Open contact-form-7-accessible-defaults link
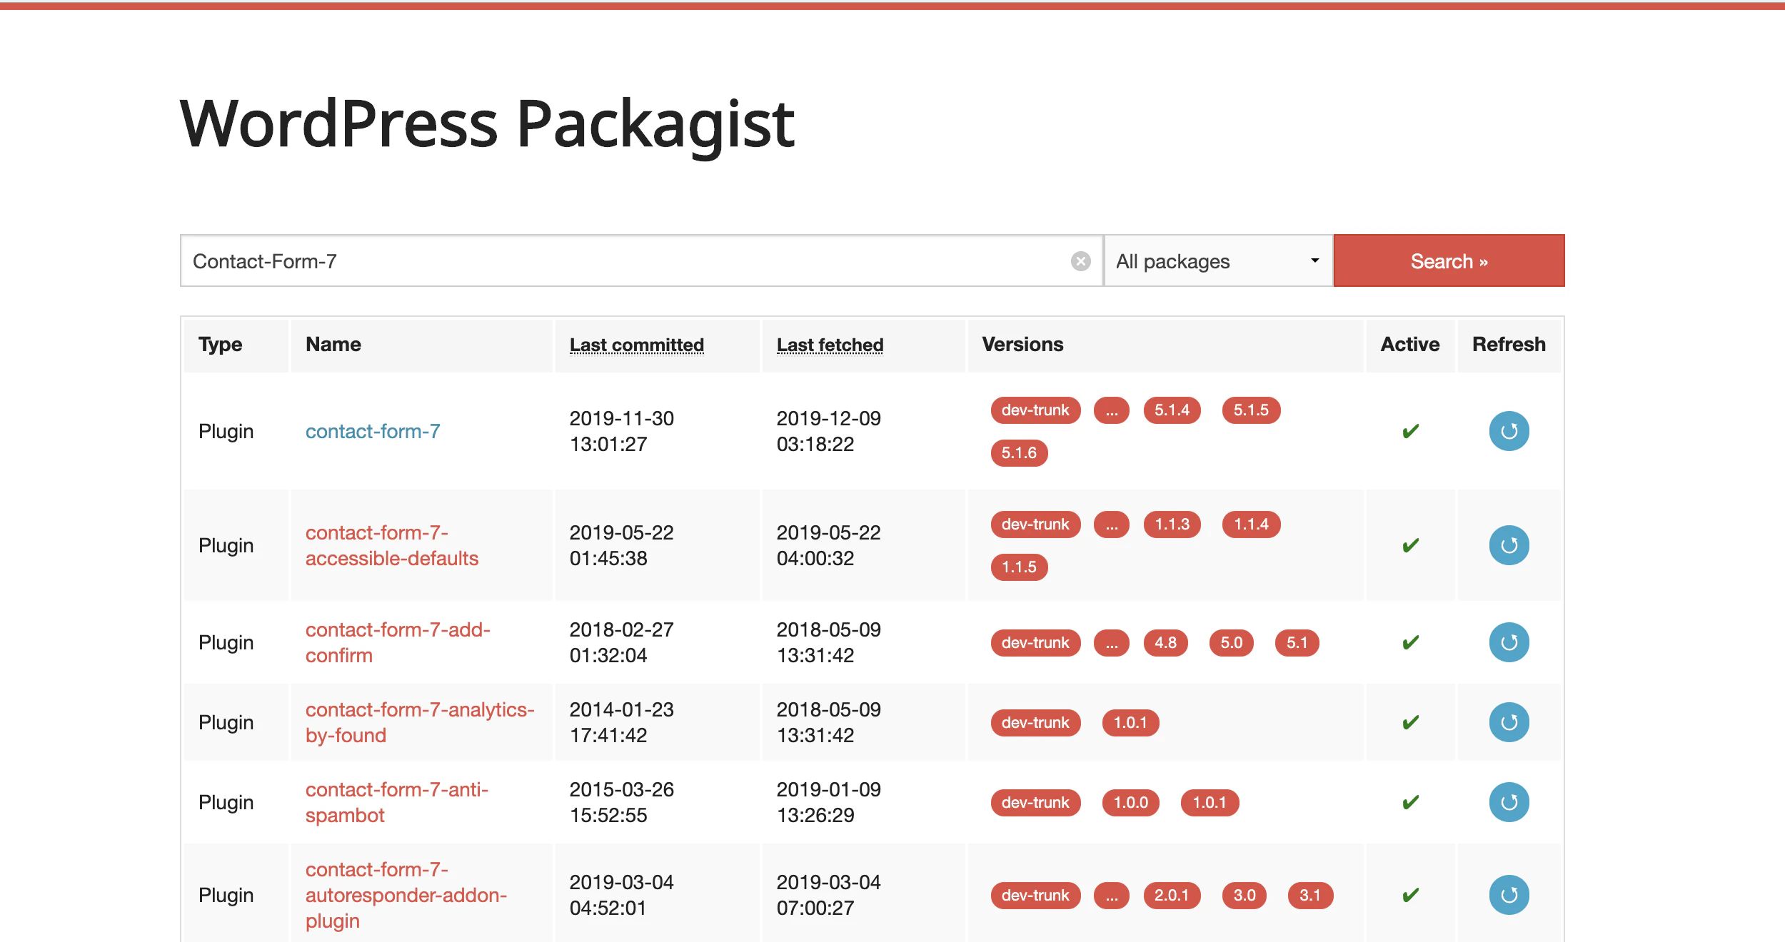1785x942 pixels. pos(392,545)
